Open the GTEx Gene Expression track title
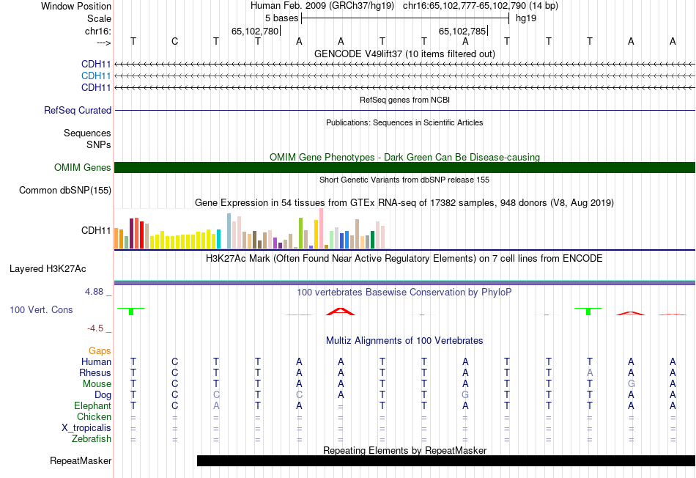The height and width of the screenshot is (478, 696). (x=404, y=203)
